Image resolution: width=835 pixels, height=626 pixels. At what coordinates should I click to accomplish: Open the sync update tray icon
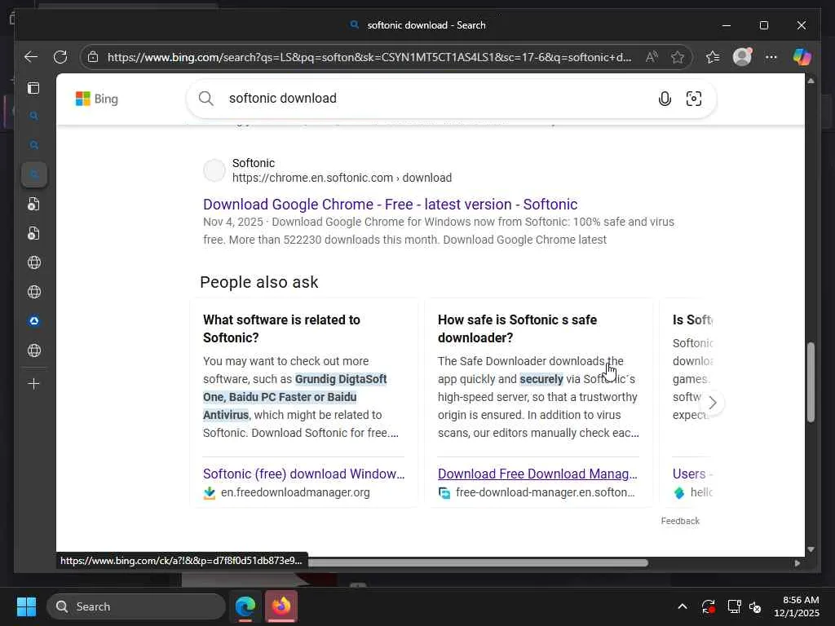709,606
